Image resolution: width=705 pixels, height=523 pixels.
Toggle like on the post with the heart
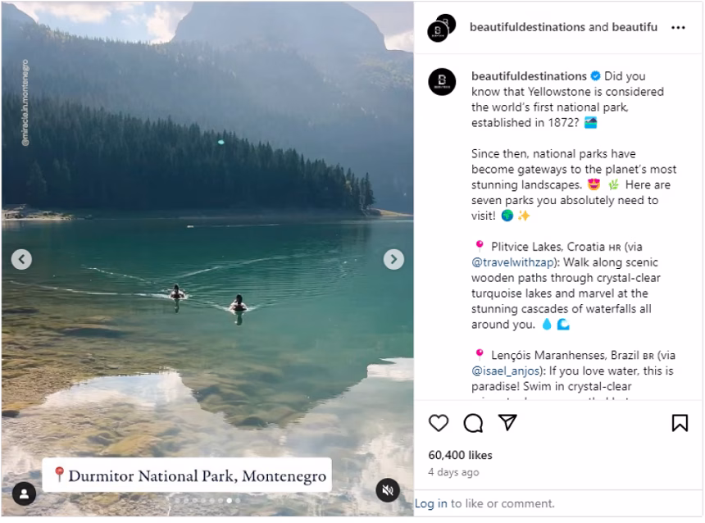tap(440, 424)
